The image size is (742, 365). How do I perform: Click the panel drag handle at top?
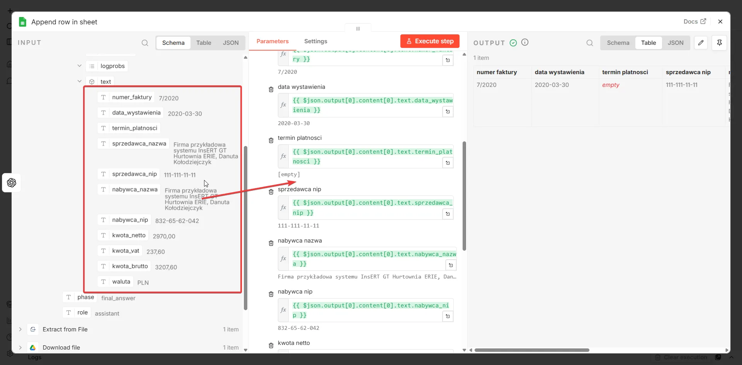coord(358,29)
